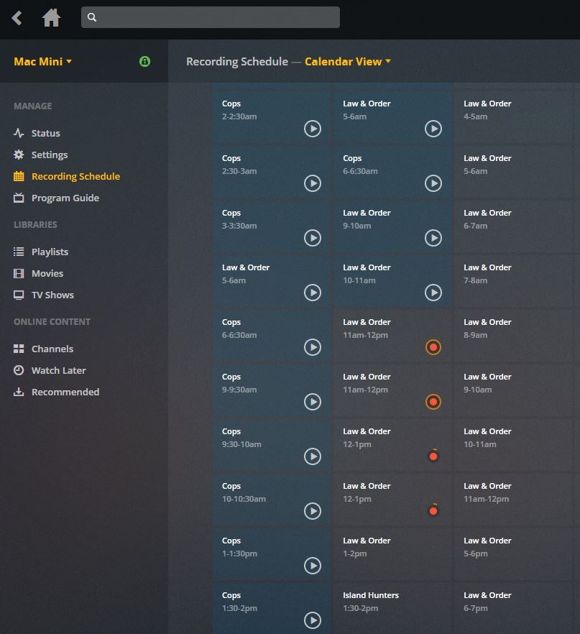The width and height of the screenshot is (580, 634).
Task: Play Cops 3-3:30am recording
Action: (x=313, y=238)
